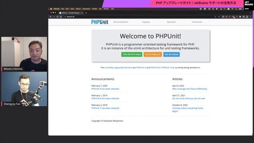Click the browser forward arrow

pos(54,17)
